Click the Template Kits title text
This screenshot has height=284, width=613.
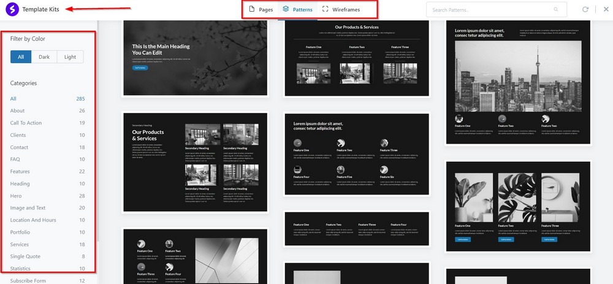pos(40,9)
